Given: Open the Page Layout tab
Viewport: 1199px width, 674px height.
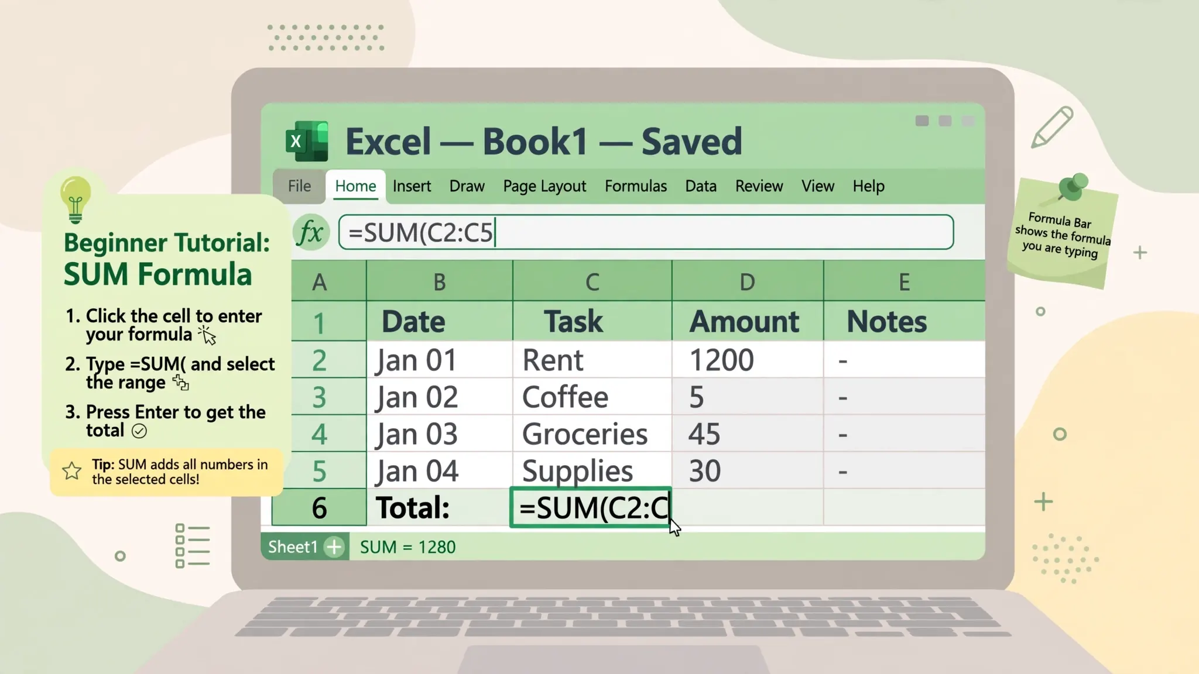Looking at the screenshot, I should (544, 186).
